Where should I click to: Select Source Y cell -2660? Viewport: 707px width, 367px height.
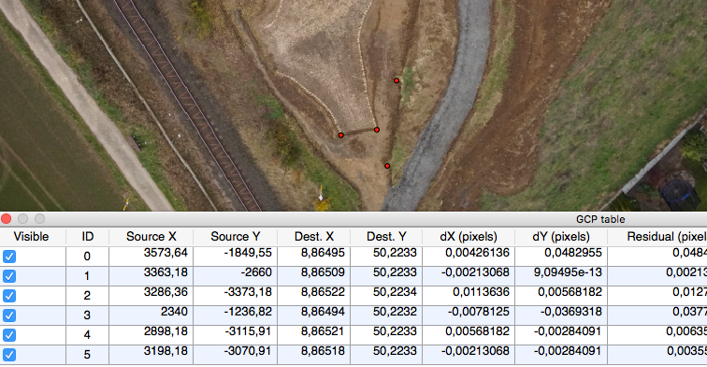[236, 276]
